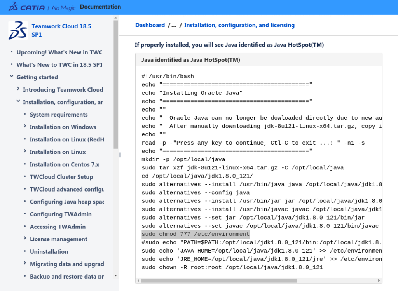Click 'sudo alternatives --config java' line
This screenshot has height=291, width=398.
(x=196, y=193)
